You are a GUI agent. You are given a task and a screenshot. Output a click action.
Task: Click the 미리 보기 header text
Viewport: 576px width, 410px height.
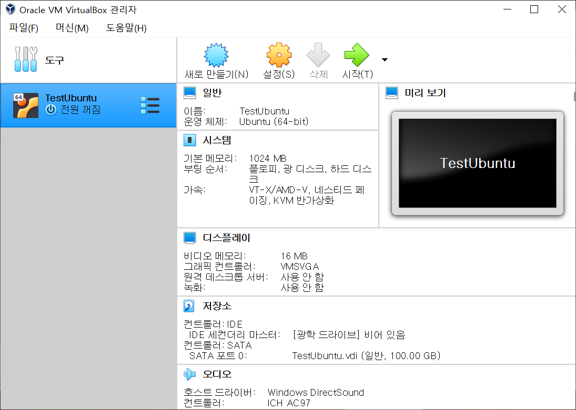[425, 93]
